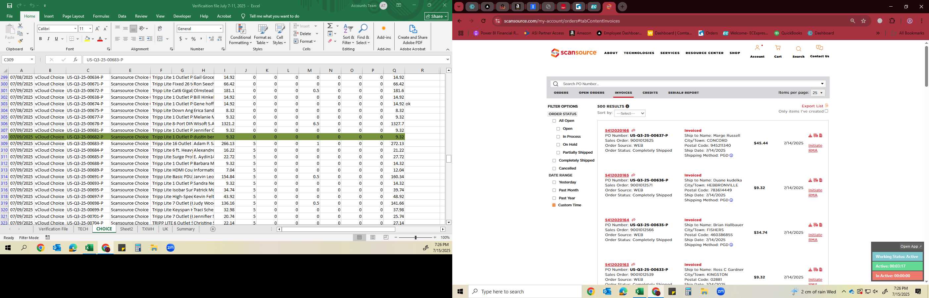Click the Cut scissors icon in Excel
The image size is (929, 298).
pyautogui.click(x=20, y=26)
